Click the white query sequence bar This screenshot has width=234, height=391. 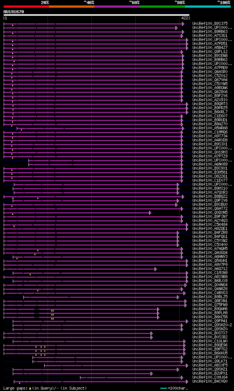point(97,15)
